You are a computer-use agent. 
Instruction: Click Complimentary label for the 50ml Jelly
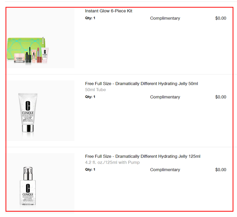pyautogui.click(x=165, y=97)
